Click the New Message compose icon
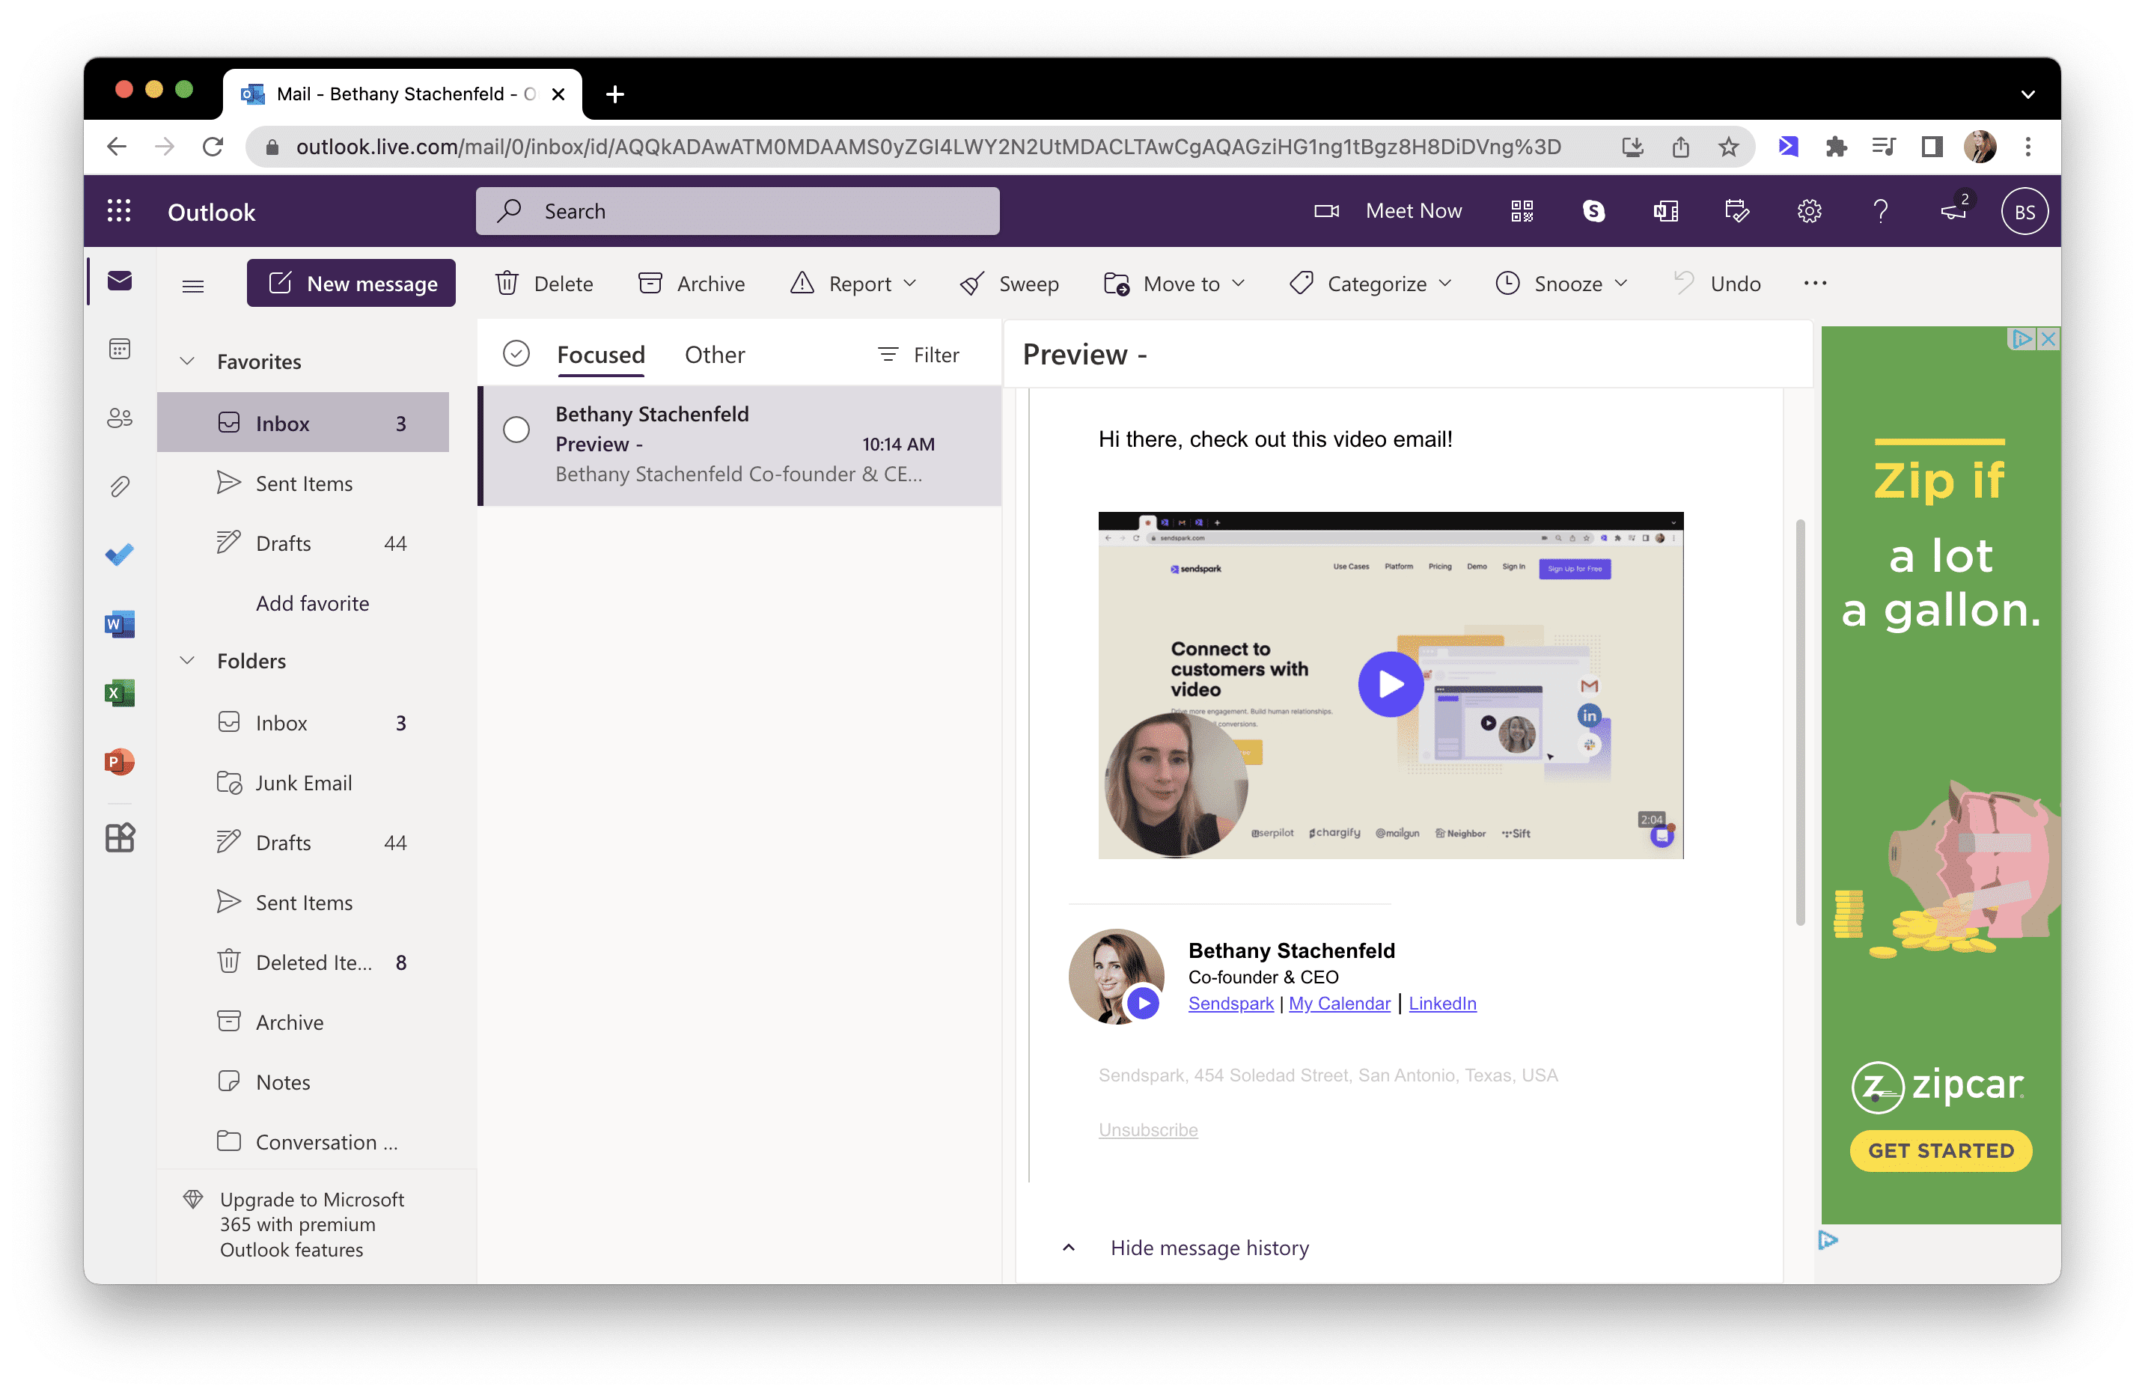 tap(278, 283)
